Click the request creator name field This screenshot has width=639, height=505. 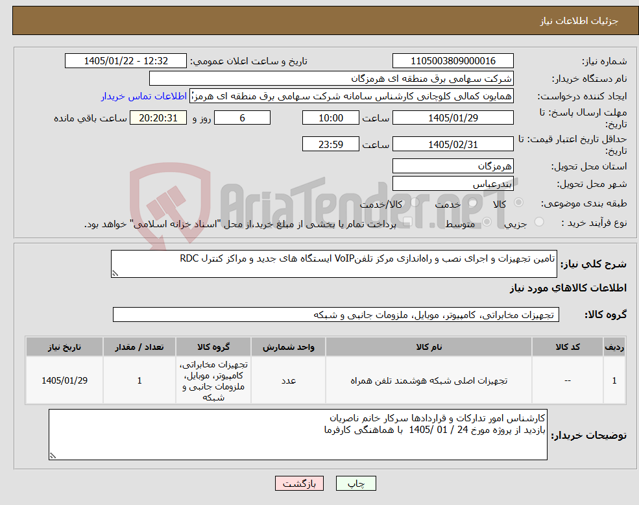point(351,96)
